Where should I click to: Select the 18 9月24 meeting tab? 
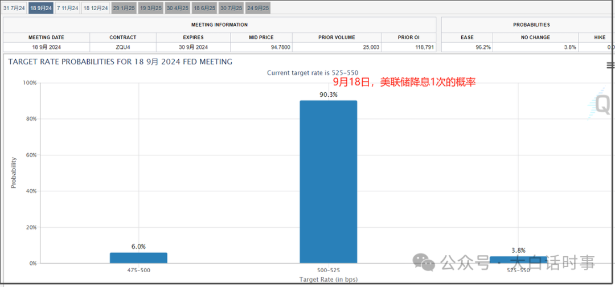(41, 8)
